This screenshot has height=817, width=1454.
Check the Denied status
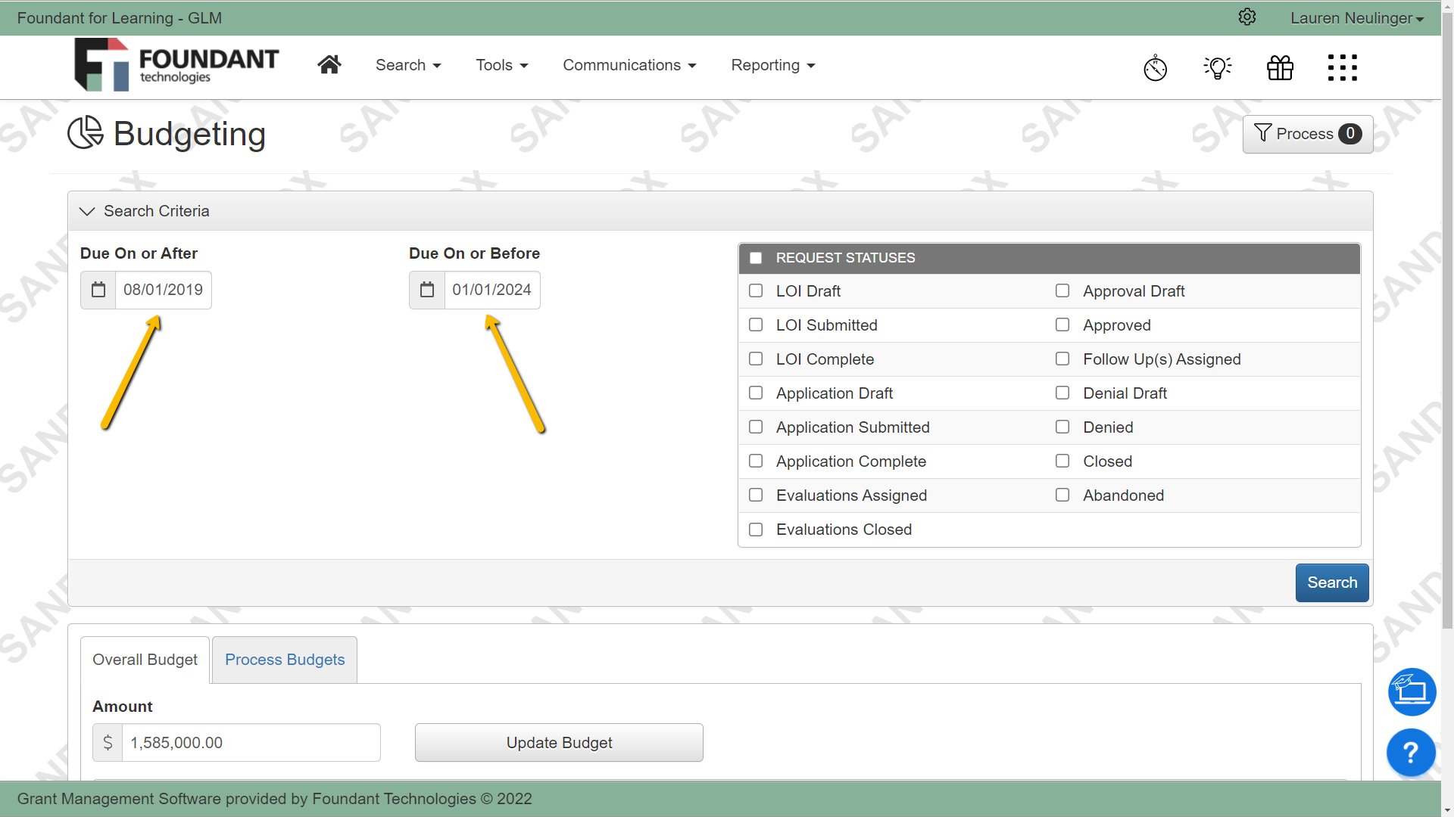click(x=1062, y=427)
